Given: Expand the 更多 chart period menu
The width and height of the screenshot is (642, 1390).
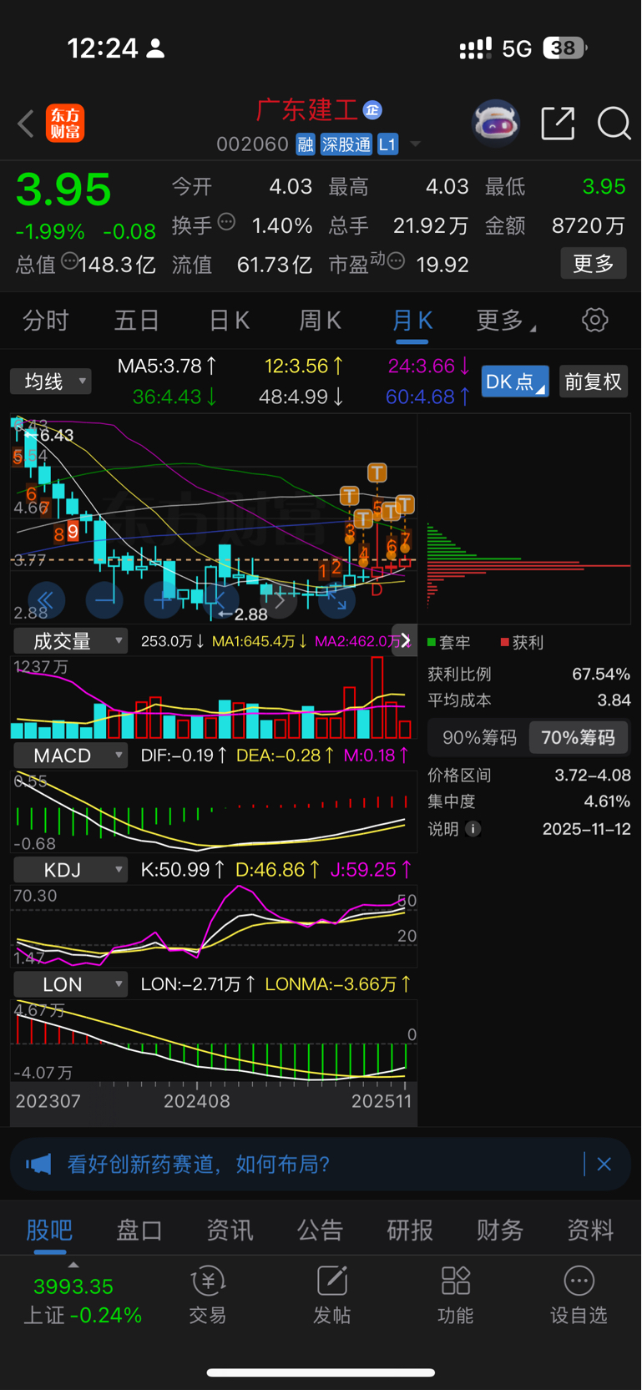Looking at the screenshot, I should point(506,320).
